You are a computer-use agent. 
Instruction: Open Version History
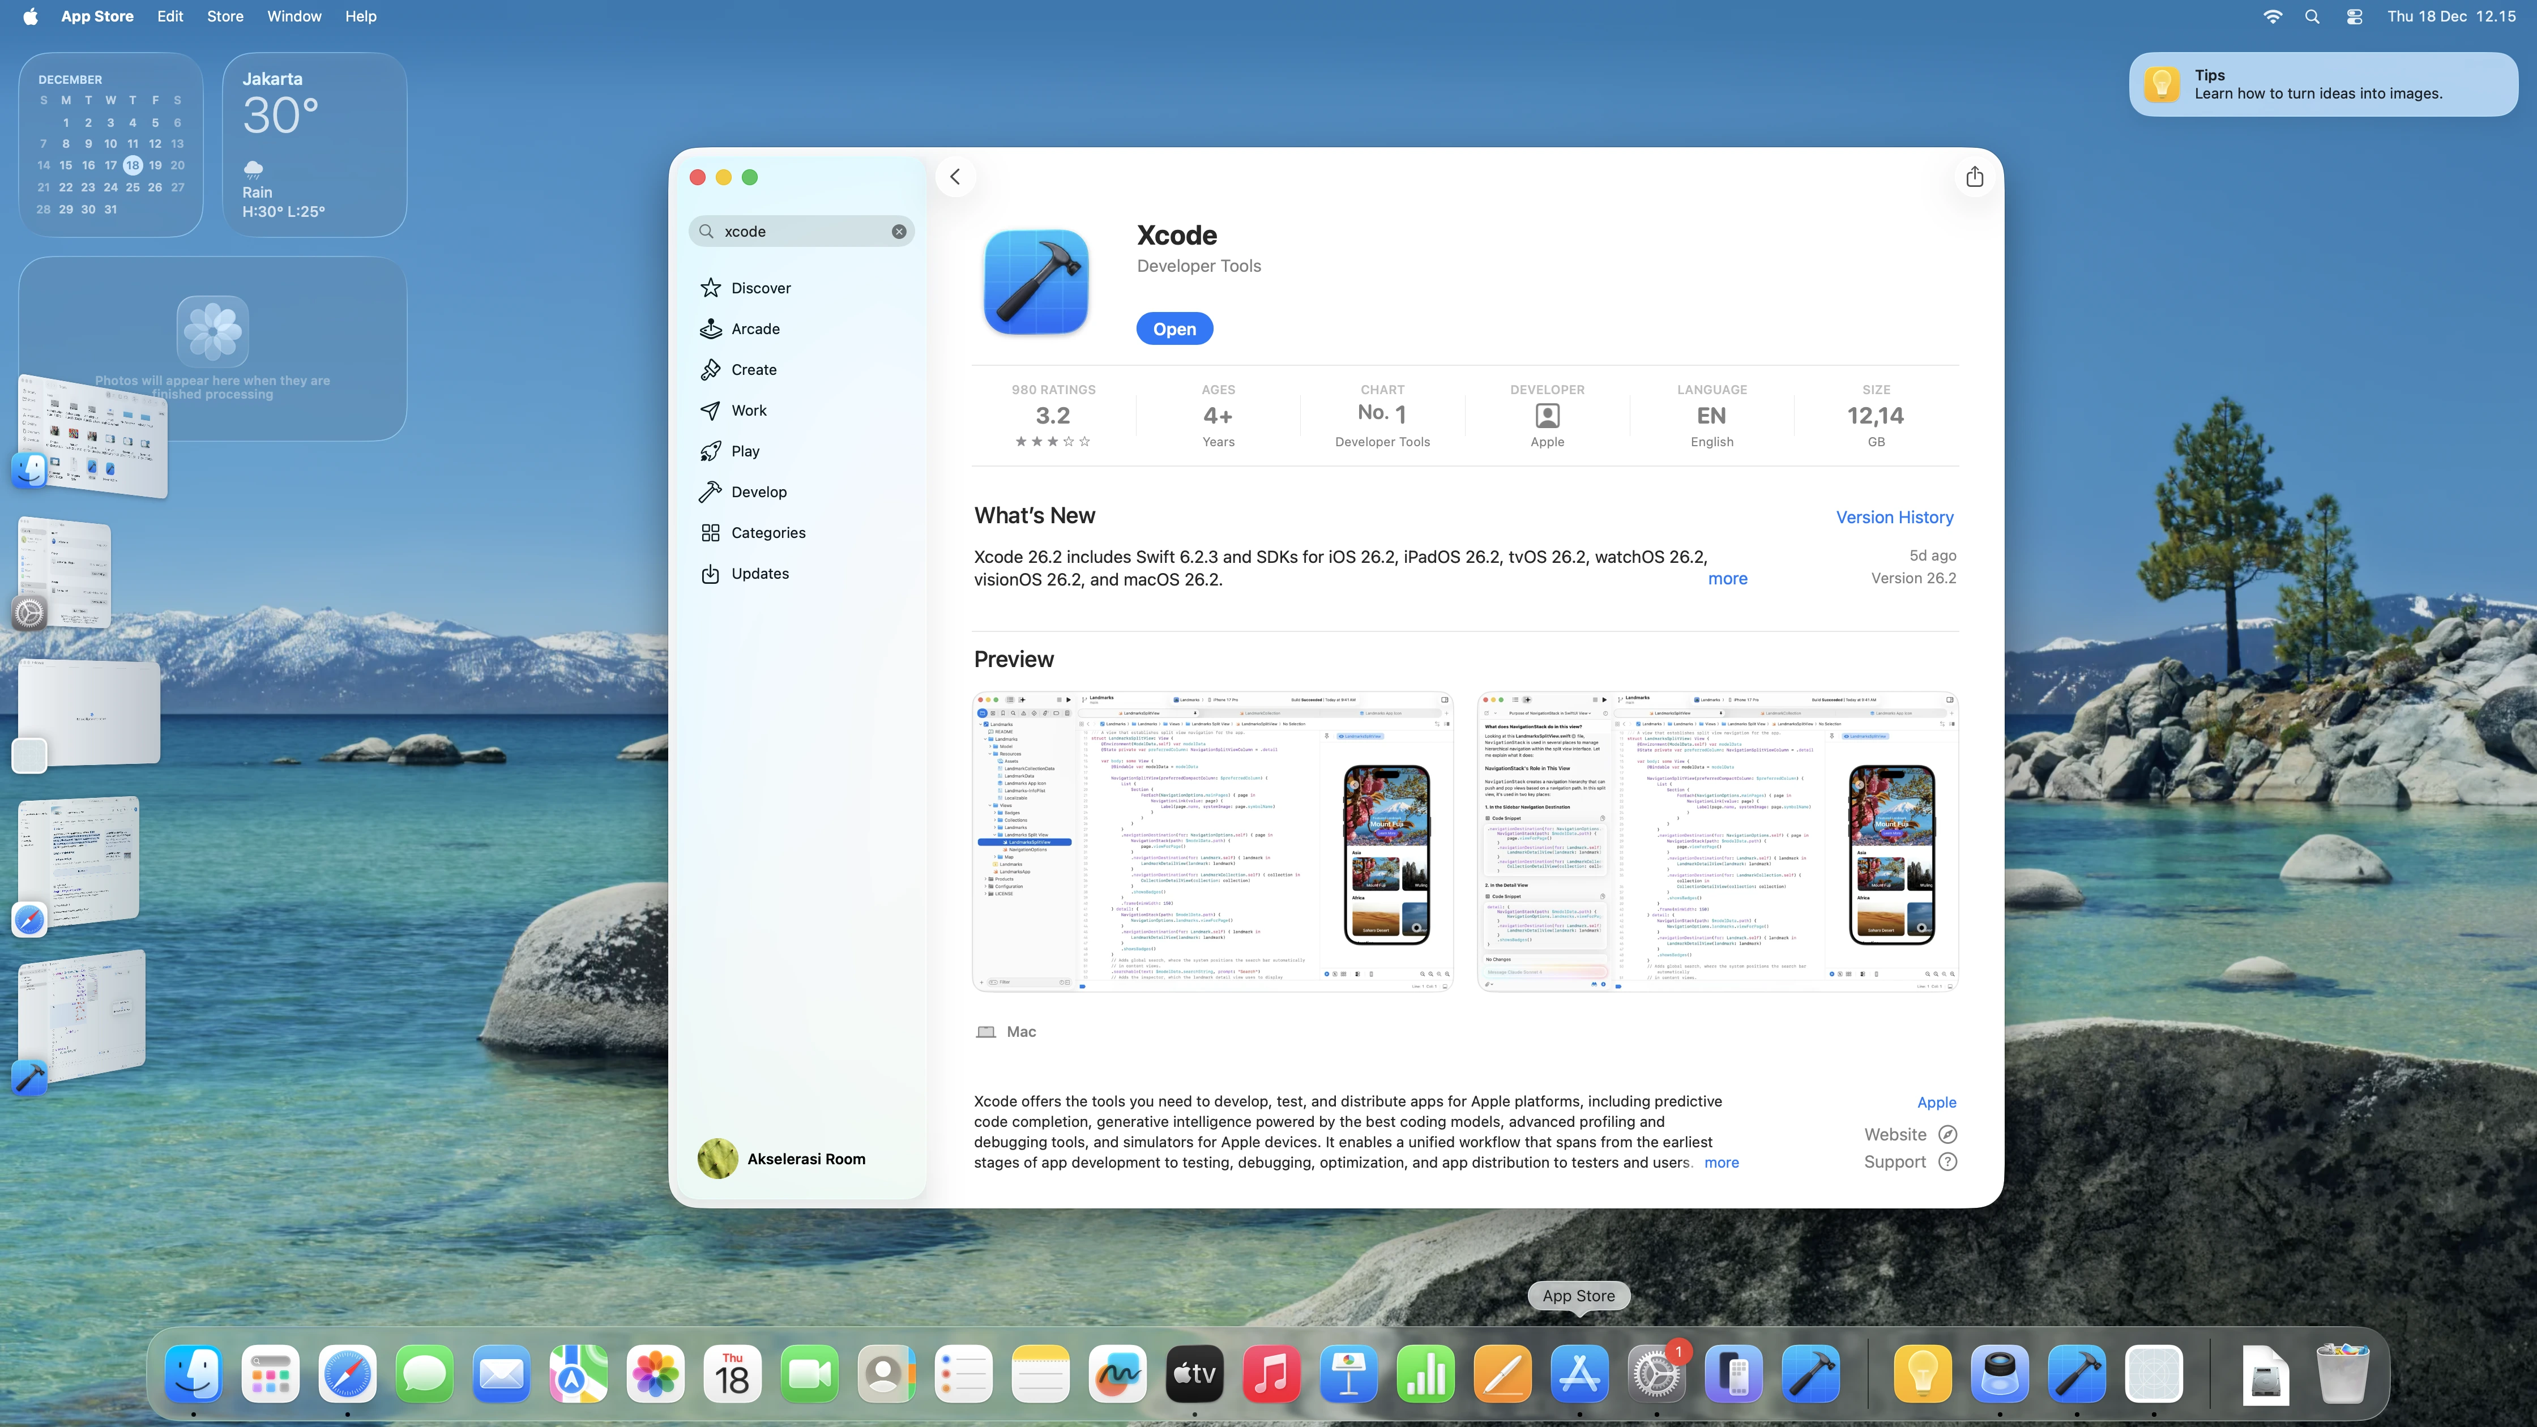pyautogui.click(x=1894, y=518)
